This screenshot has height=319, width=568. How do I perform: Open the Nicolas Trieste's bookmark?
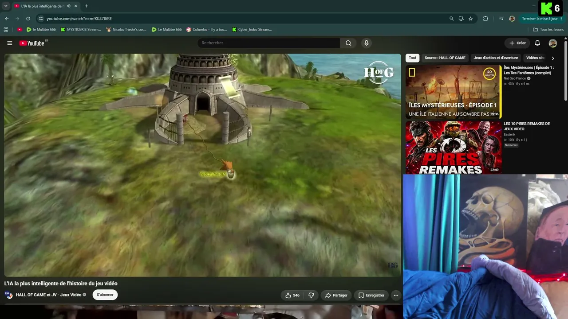(x=126, y=30)
